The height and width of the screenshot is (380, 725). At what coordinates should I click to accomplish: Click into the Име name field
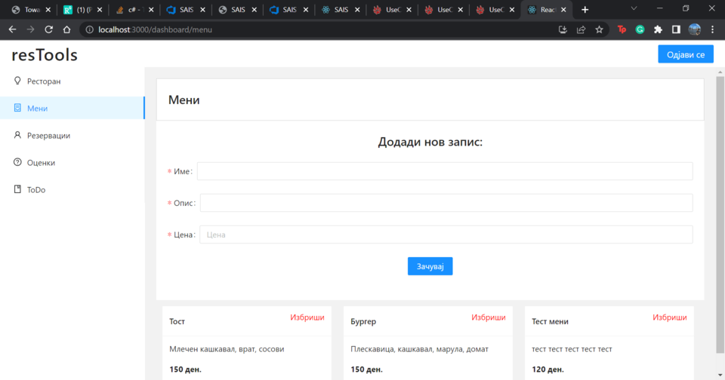coord(444,171)
